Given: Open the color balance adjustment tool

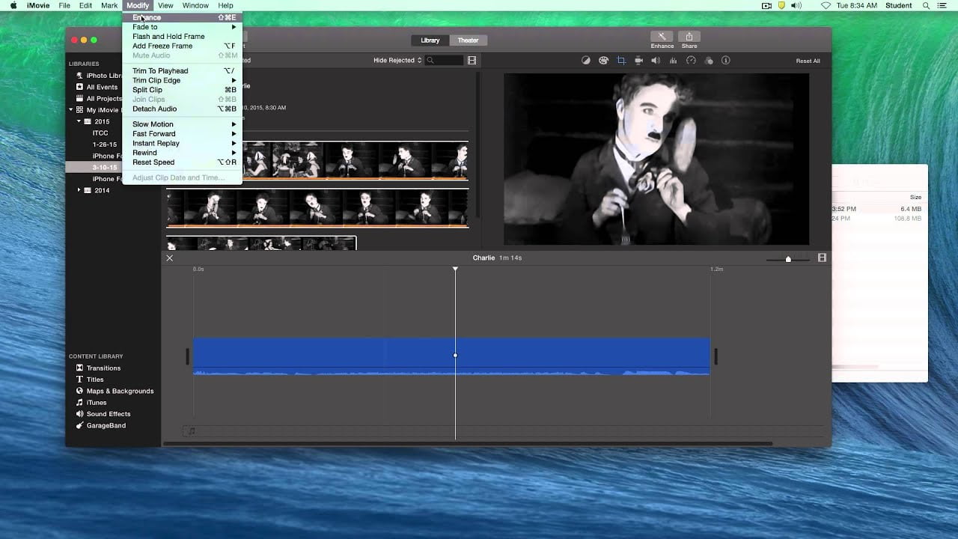Looking at the screenshot, I should tap(586, 61).
